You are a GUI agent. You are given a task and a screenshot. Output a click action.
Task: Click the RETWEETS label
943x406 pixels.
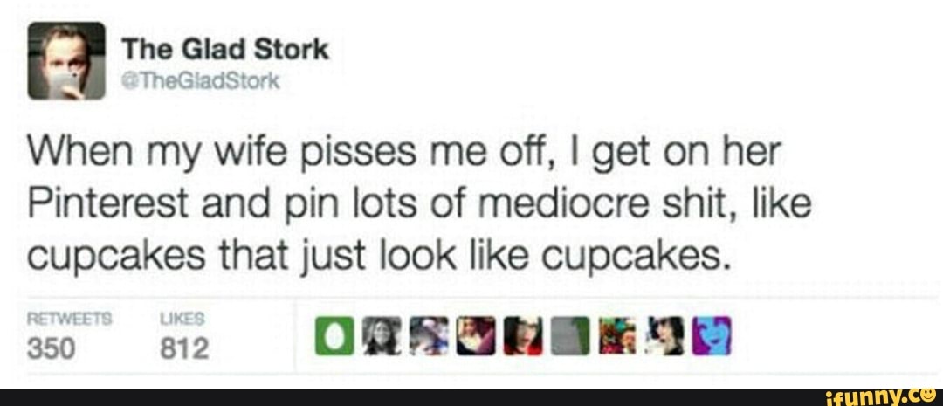(x=69, y=320)
